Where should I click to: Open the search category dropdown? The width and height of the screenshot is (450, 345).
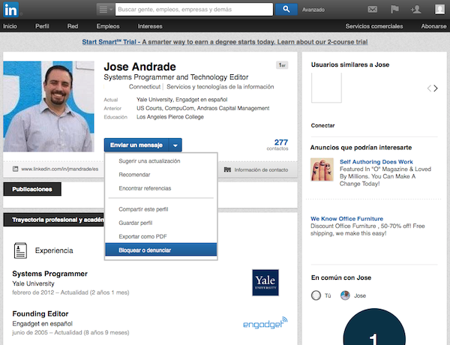(x=105, y=10)
